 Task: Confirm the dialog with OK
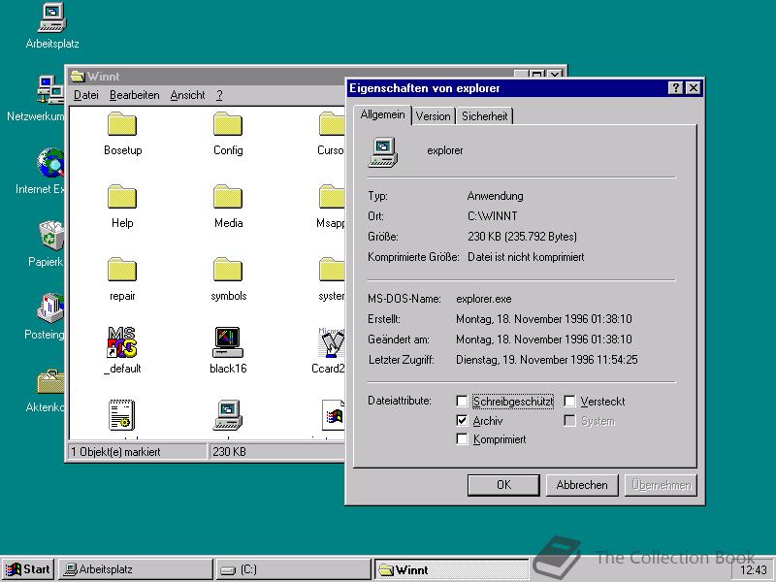(503, 485)
